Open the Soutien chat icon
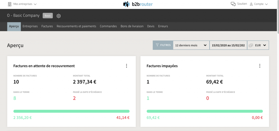This screenshot has width=279, height=131. click(233, 4)
